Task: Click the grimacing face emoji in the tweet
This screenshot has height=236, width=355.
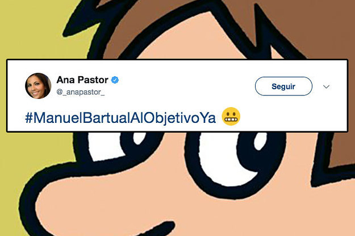Action: (231, 117)
